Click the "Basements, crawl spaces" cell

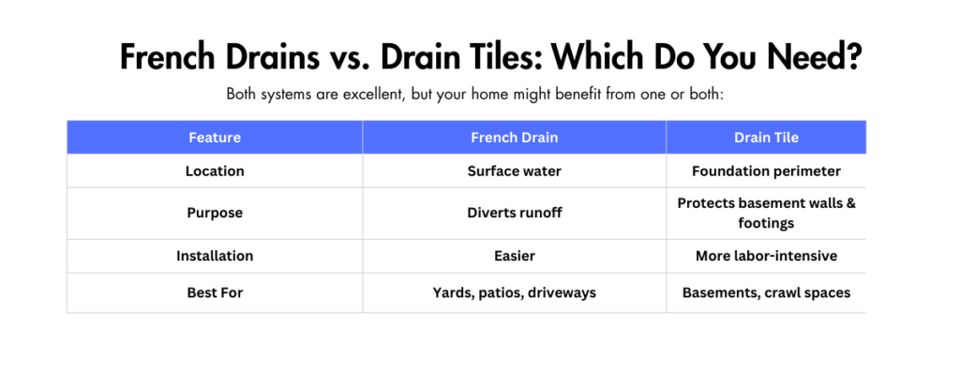[x=766, y=292]
